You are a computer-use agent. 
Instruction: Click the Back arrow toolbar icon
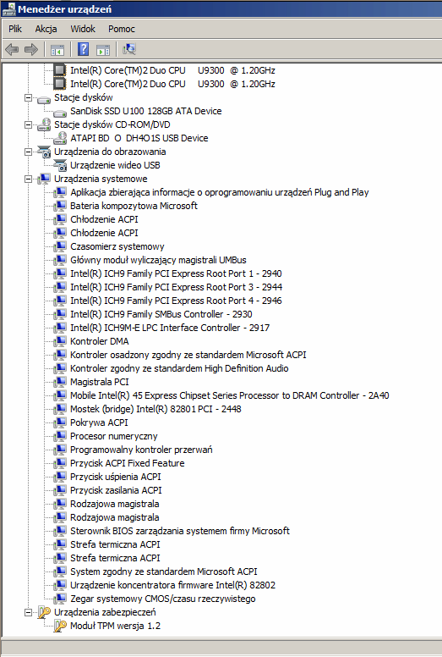click(12, 49)
